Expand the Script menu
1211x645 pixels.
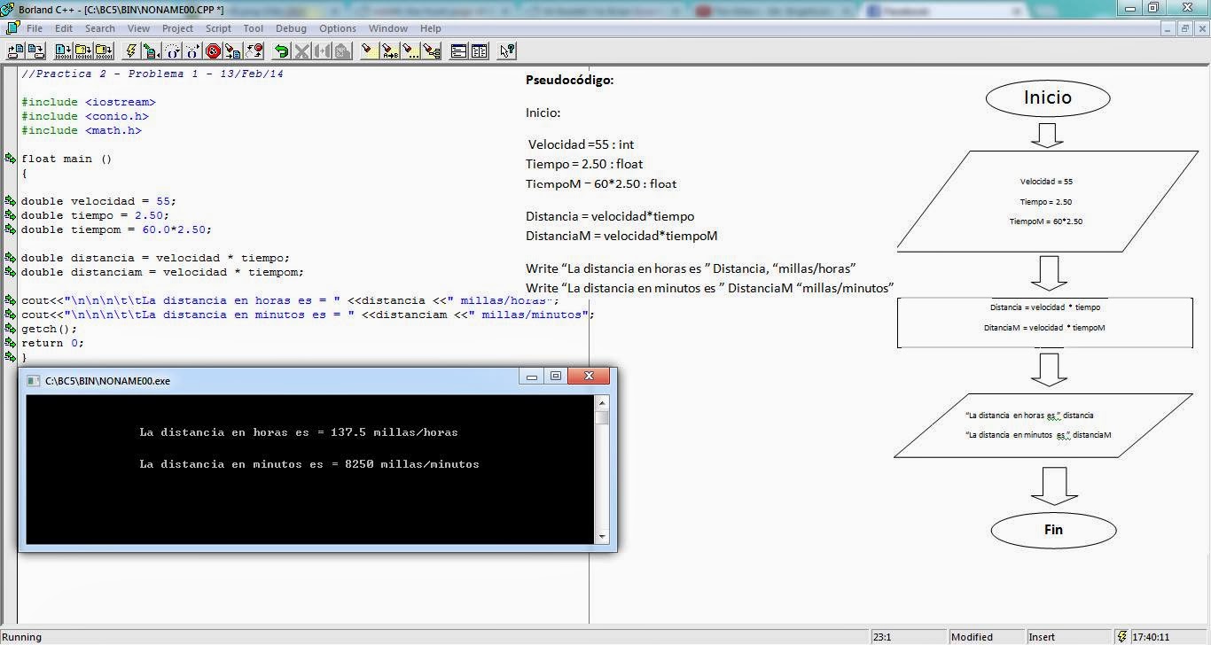tap(218, 27)
